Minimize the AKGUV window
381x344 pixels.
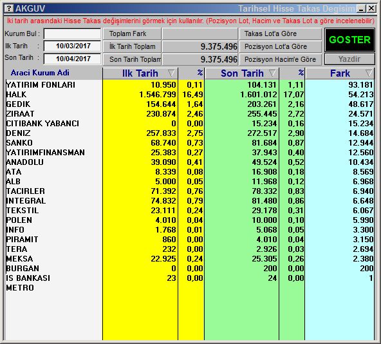tap(361, 9)
